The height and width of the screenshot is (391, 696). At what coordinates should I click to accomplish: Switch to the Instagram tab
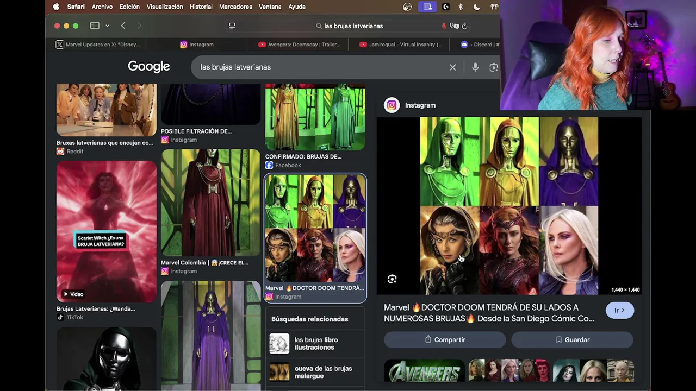(x=196, y=45)
